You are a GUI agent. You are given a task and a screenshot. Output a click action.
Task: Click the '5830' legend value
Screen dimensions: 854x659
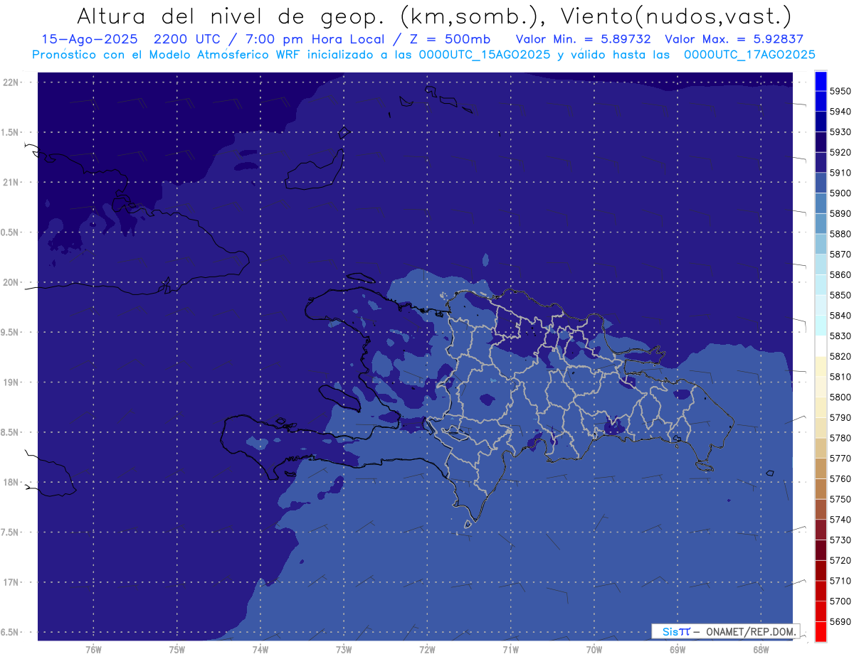840,336
